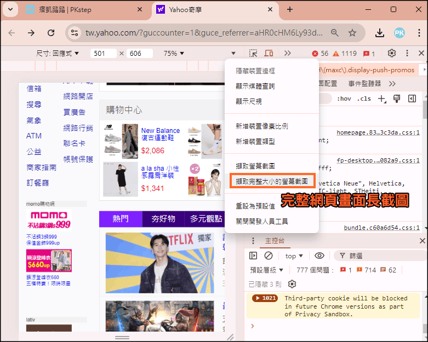Open the 預設層級 log level dropdown
This screenshot has height=342, width=428.
(x=266, y=270)
